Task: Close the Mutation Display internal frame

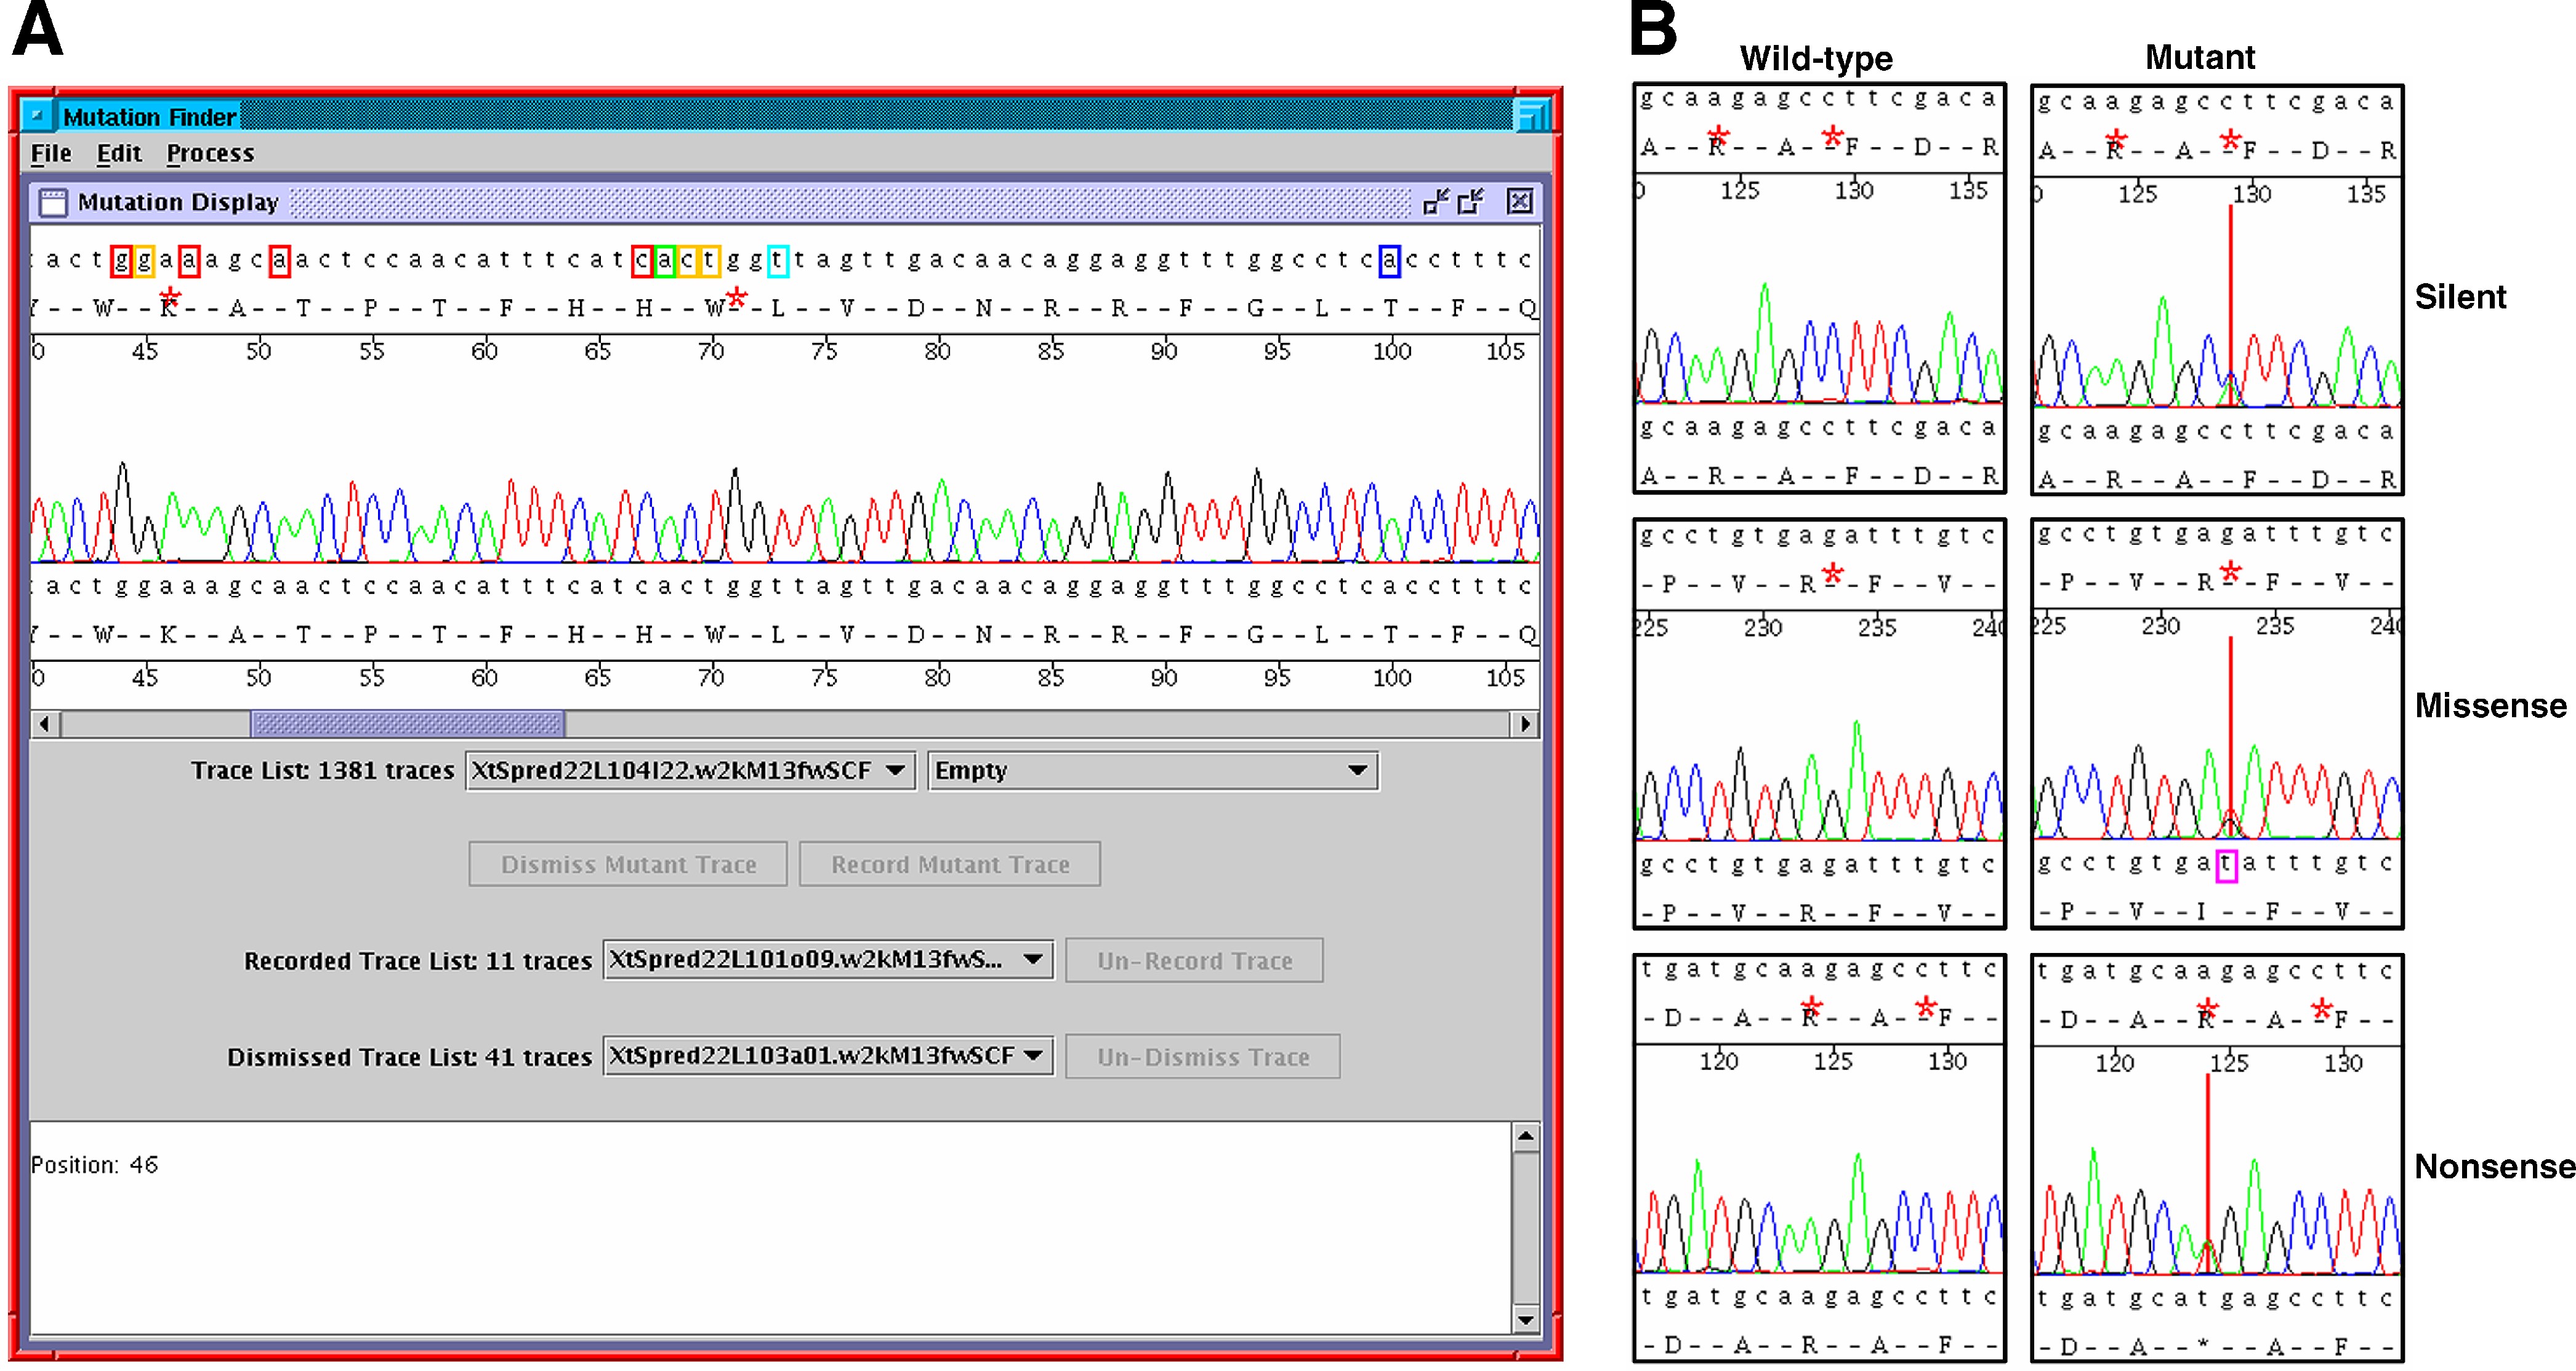Action: point(1519,202)
